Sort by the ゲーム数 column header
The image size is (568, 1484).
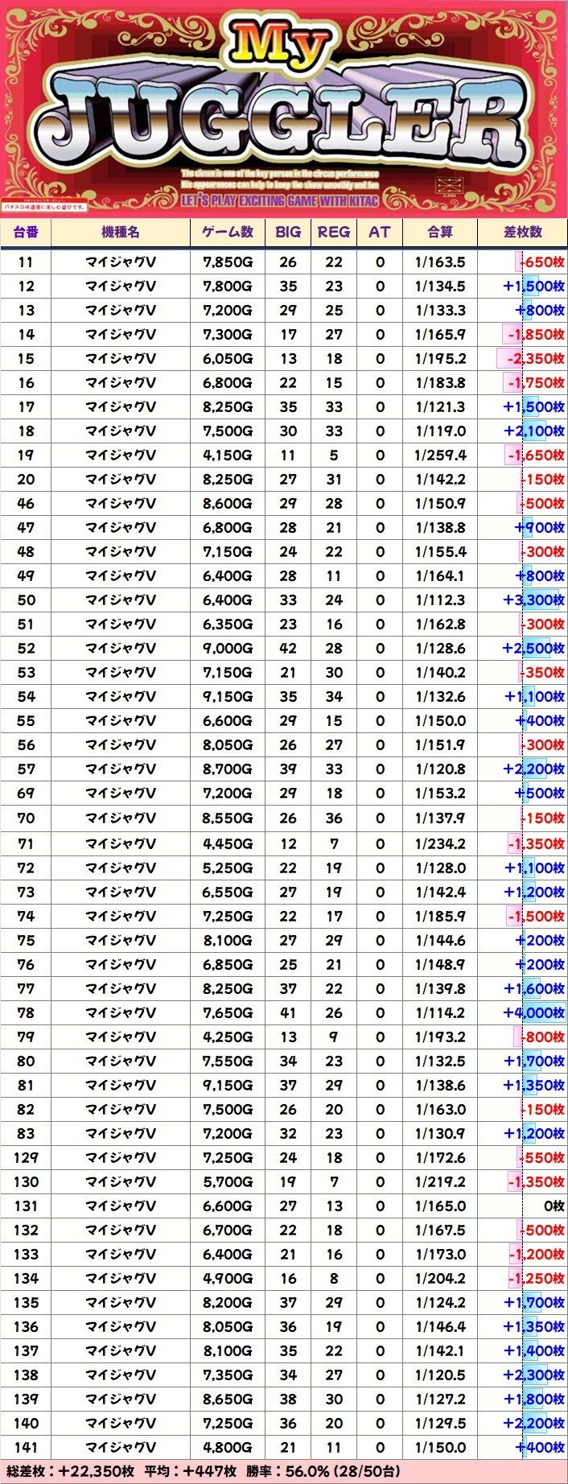228,233
